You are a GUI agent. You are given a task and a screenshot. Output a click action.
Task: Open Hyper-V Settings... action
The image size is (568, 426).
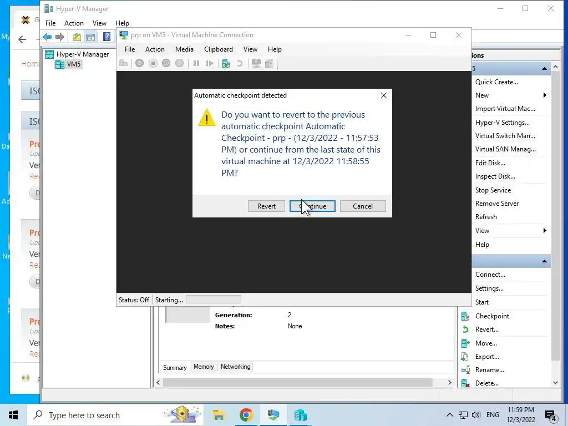pos(503,123)
